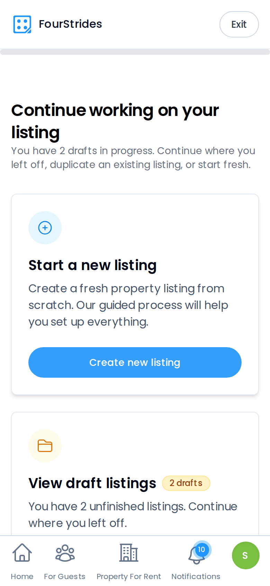This screenshot has height=586, width=270.
Task: Tap the Create new listing button
Action: 135,362
